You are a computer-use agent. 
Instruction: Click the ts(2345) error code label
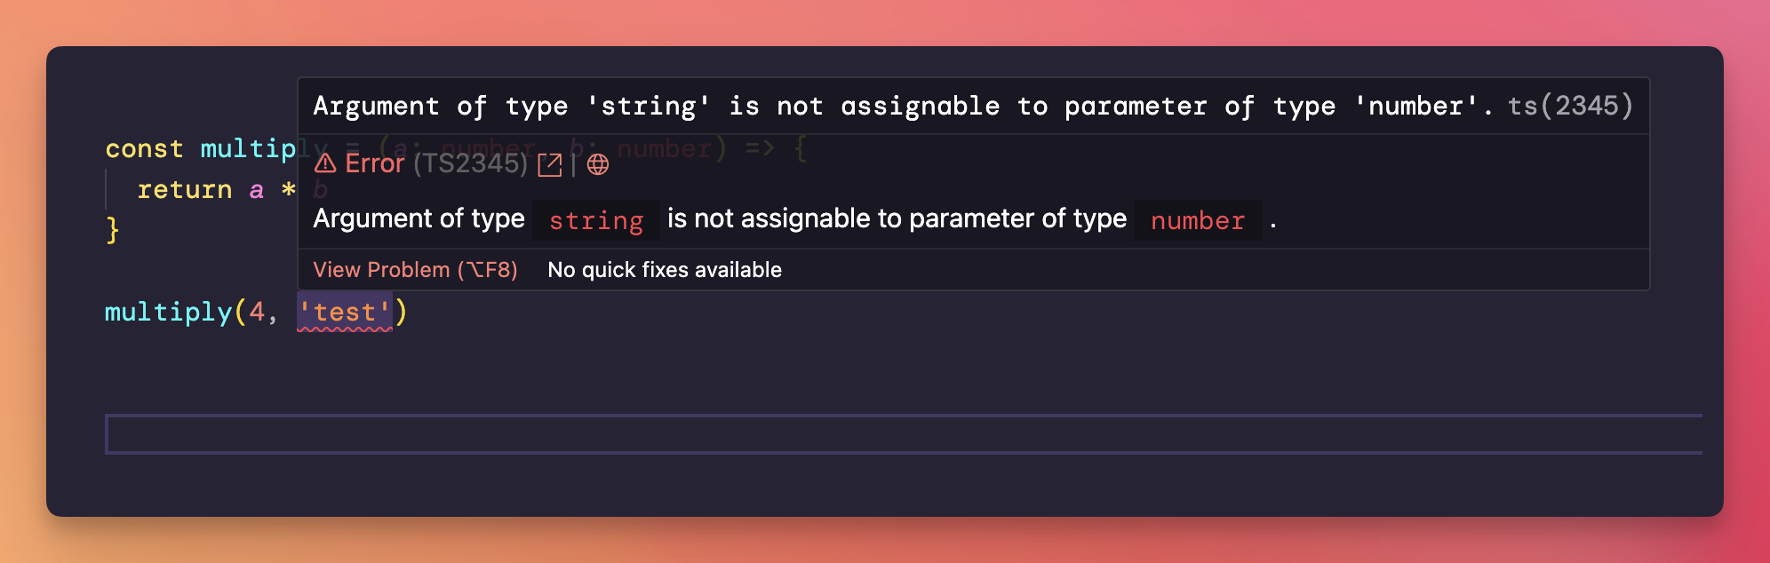pos(1570,107)
